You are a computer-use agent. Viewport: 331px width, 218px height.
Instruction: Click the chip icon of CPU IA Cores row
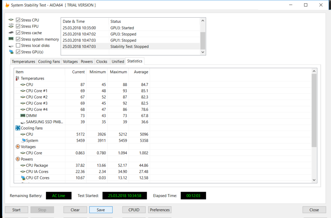(x=23, y=172)
